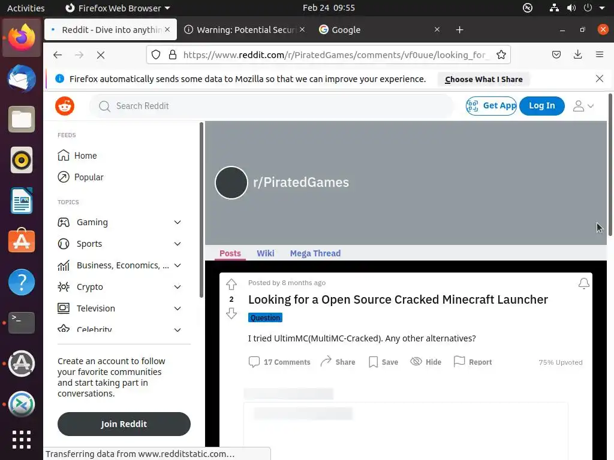This screenshot has width=614, height=460.
Task: Show Applications grid in dock
Action: [22, 440]
